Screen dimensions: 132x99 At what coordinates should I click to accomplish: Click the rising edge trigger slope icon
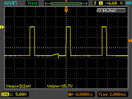pos(95,3)
